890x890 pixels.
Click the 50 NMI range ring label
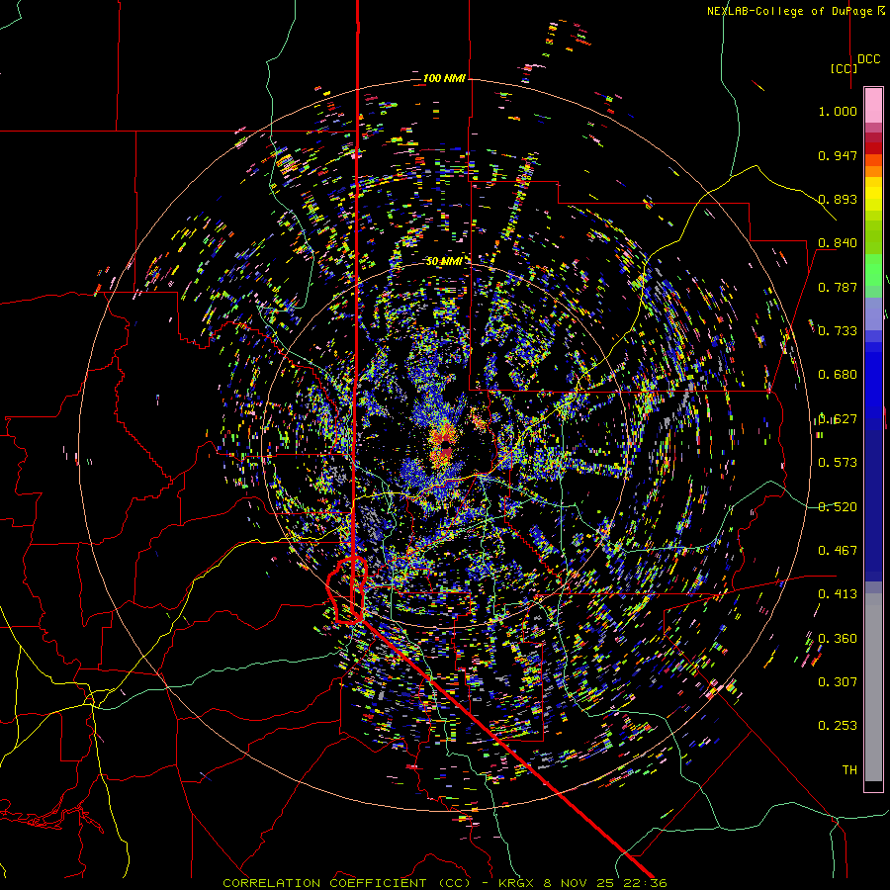tap(444, 261)
